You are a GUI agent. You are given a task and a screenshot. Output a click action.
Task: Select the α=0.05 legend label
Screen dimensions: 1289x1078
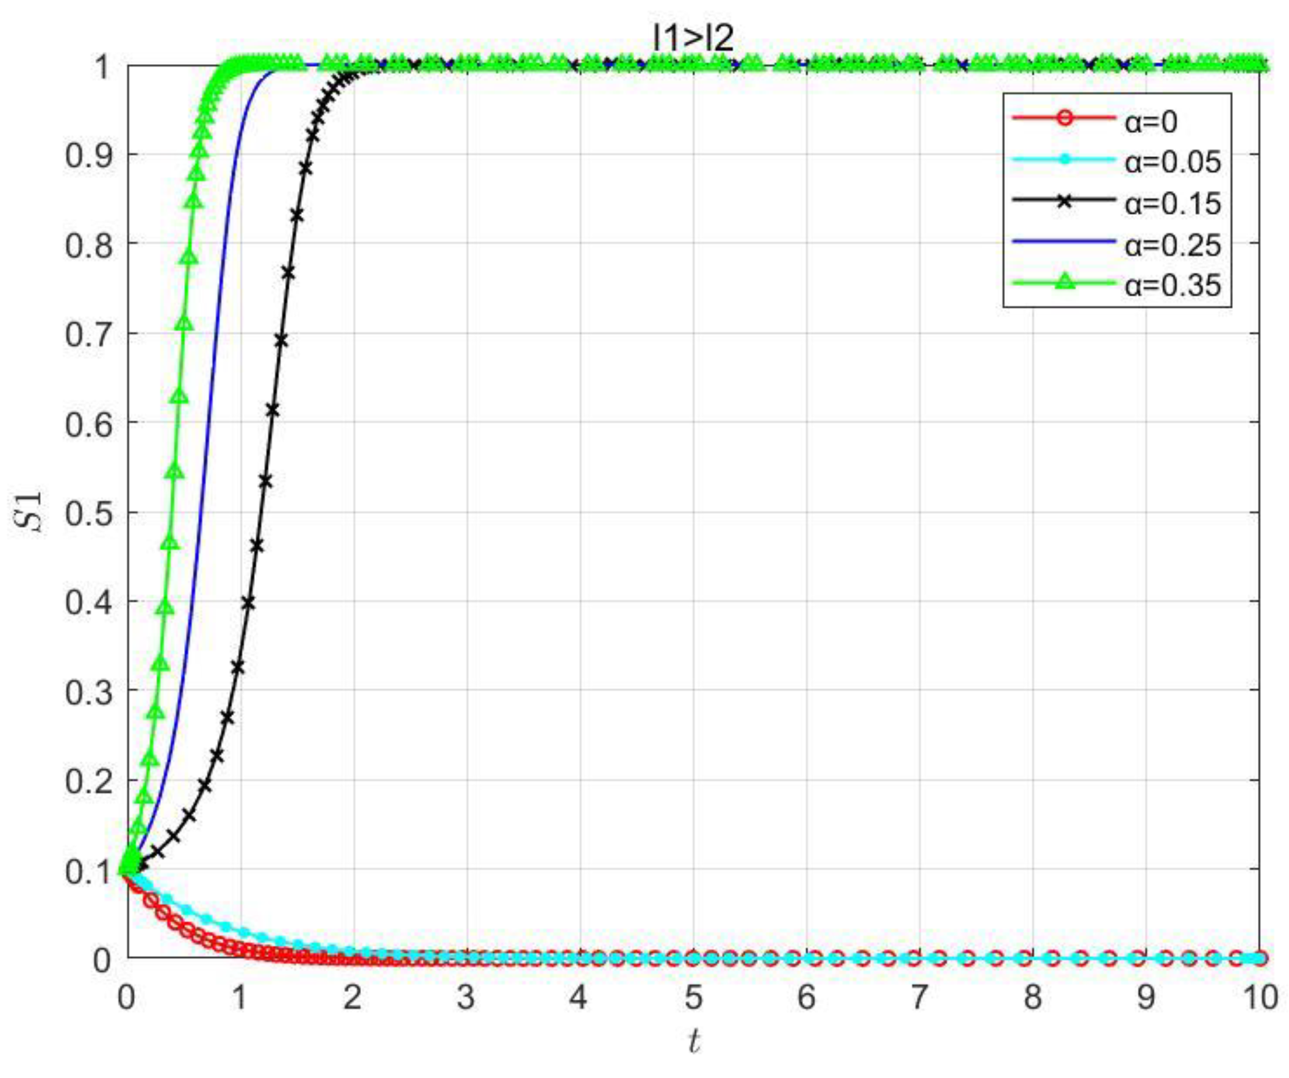tap(1173, 162)
